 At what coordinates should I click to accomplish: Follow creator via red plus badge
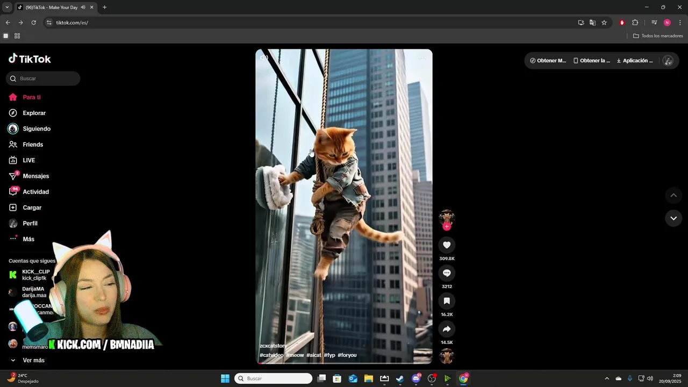click(447, 227)
